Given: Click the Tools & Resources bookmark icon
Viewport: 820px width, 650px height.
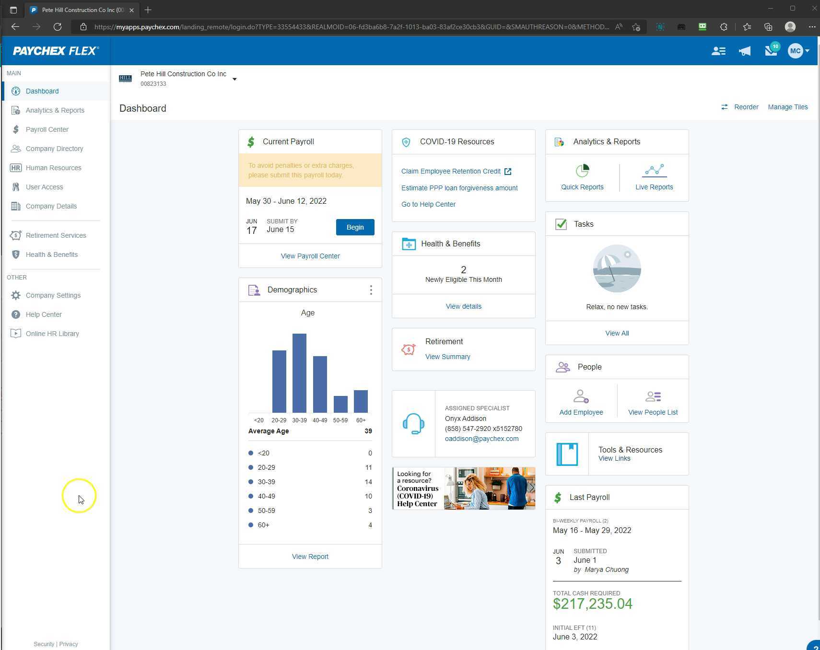Looking at the screenshot, I should [567, 454].
